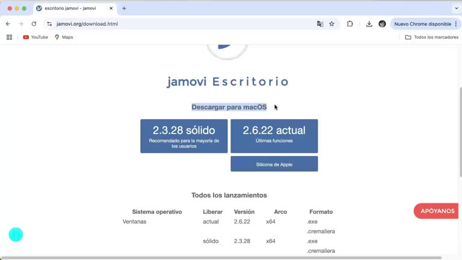Image resolution: width=462 pixels, height=260 pixels.
Task: Open the Chrome extensions puzzle icon
Action: click(350, 24)
